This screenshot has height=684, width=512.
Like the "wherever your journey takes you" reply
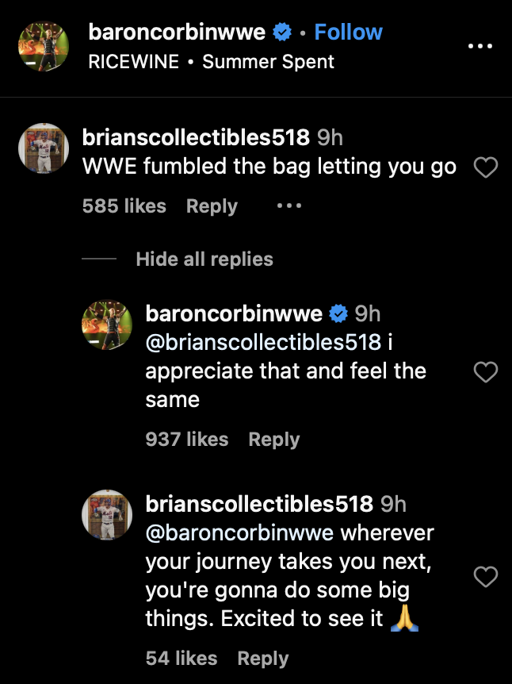[484, 578]
